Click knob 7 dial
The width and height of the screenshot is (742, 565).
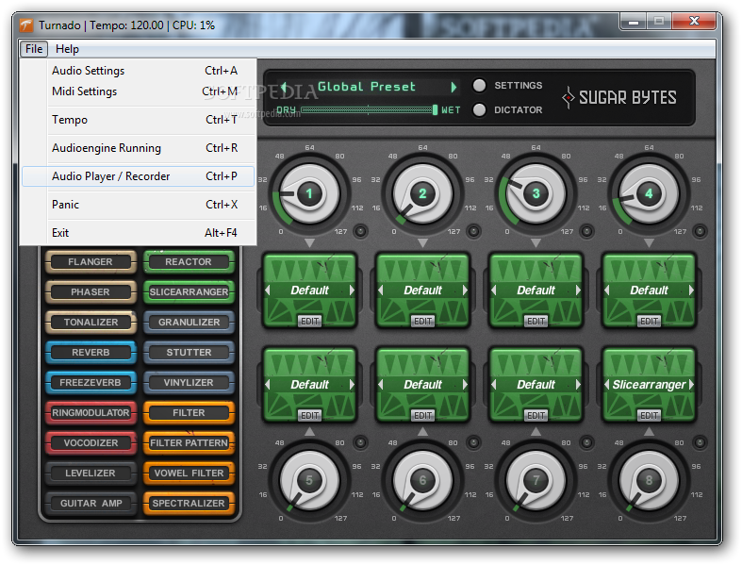[536, 480]
